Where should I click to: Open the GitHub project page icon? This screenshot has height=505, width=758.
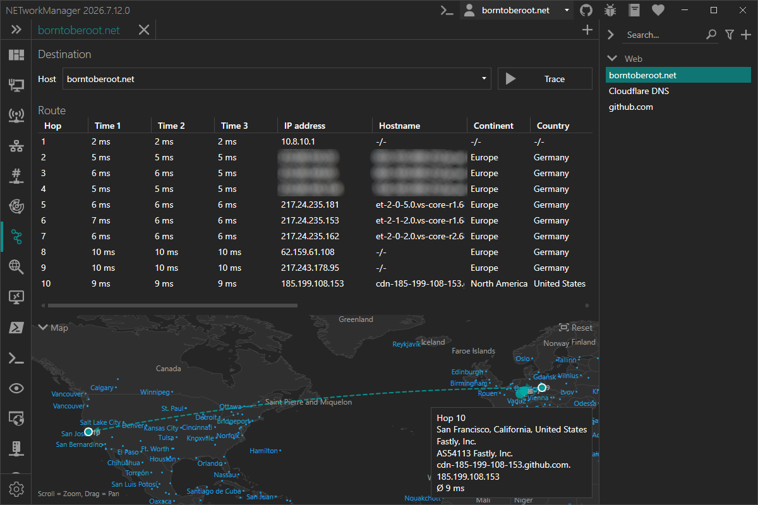click(x=586, y=10)
